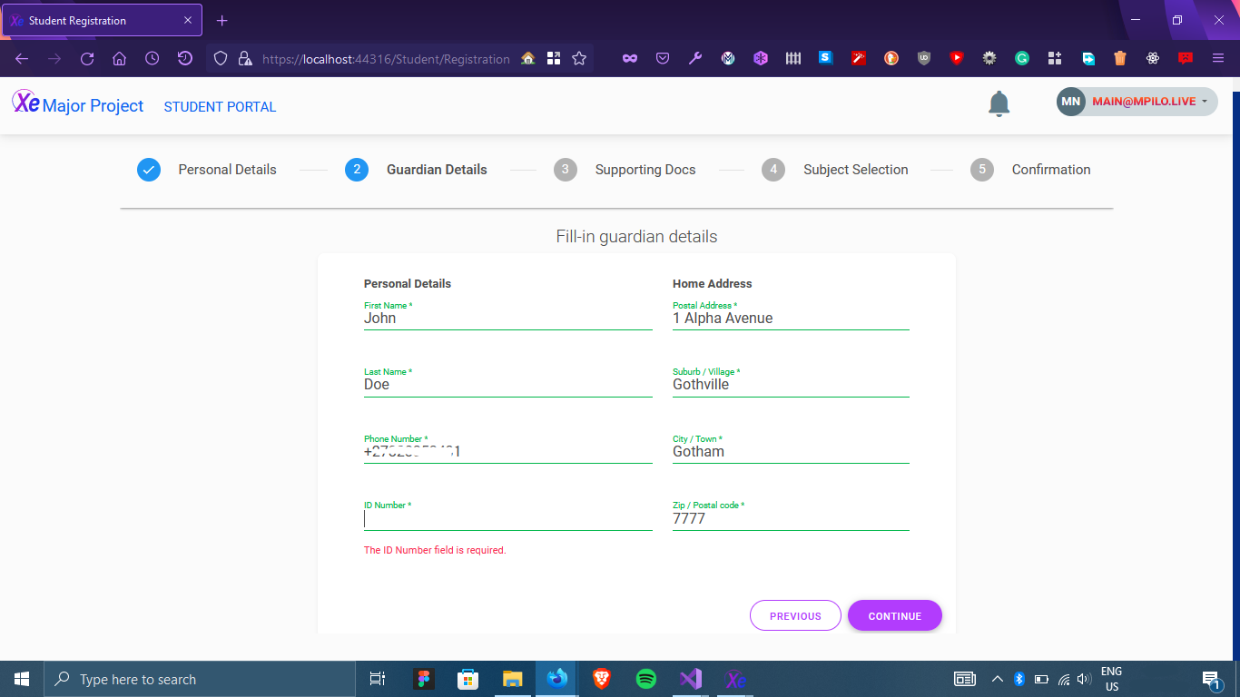The image size is (1240, 697).
Task: Open Microsoft Store from the taskbar
Action: tap(468, 679)
